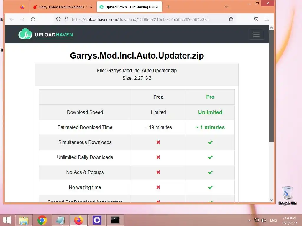Launch Google Chrome from the taskbar
Image resolution: width=302 pixels, height=226 pixels.
[42, 220]
